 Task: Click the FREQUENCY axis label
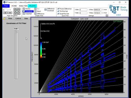pos(32,57)
